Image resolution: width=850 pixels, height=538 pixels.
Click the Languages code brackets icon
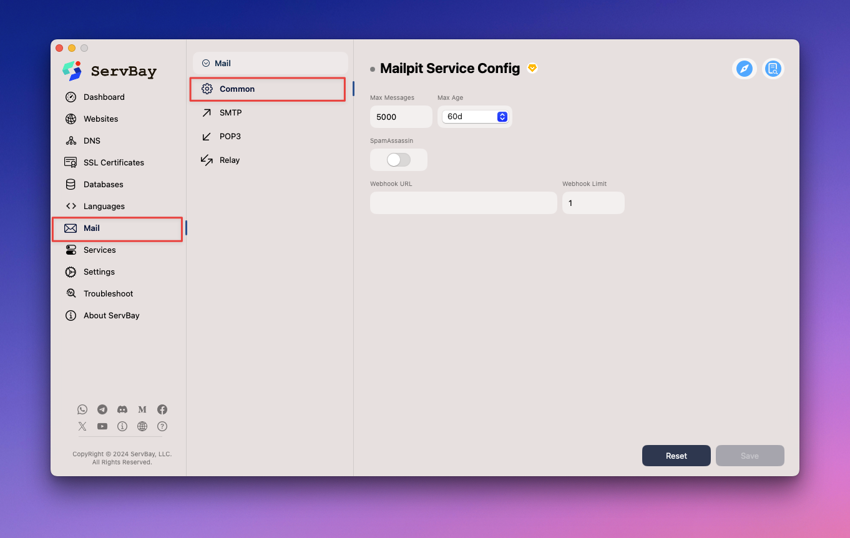[71, 206]
